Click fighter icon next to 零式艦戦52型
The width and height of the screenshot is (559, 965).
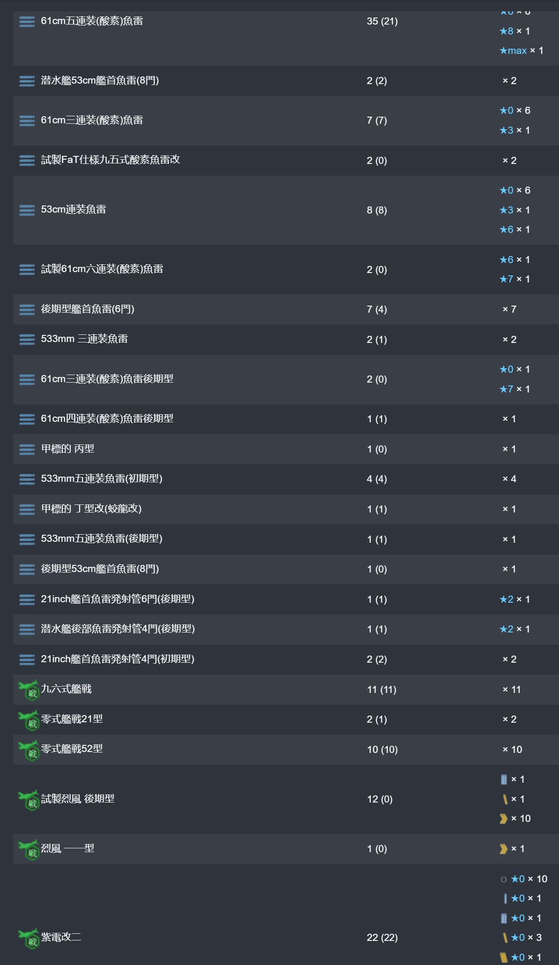coord(29,750)
